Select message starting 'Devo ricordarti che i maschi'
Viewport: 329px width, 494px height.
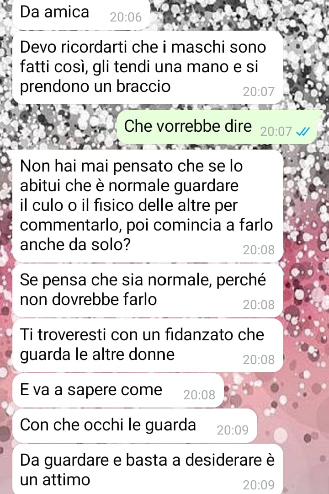pos(148,67)
